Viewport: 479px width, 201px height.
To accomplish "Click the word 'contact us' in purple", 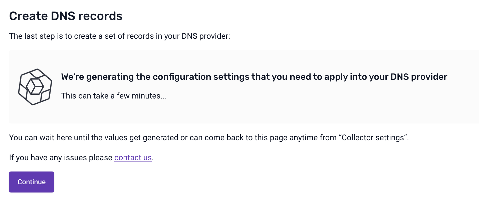I will (x=133, y=157).
